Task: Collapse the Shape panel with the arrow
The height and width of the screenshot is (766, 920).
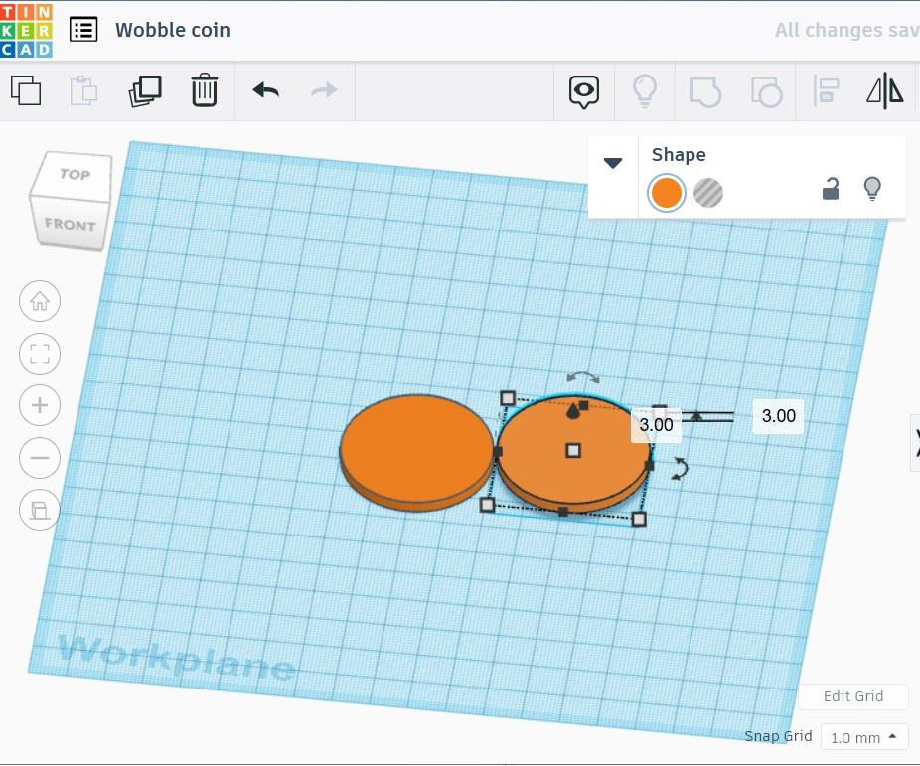Action: tap(613, 163)
